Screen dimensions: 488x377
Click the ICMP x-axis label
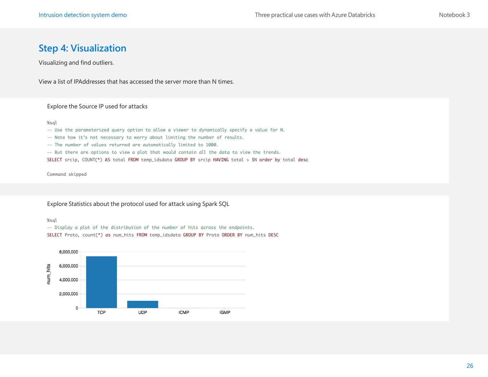184,312
